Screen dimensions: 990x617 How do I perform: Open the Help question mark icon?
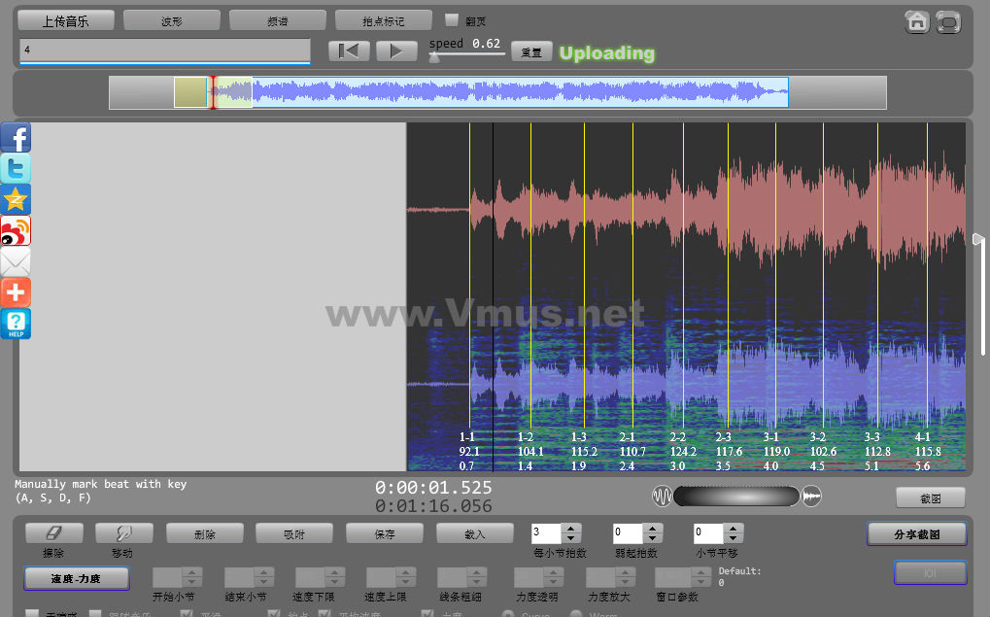click(16, 324)
